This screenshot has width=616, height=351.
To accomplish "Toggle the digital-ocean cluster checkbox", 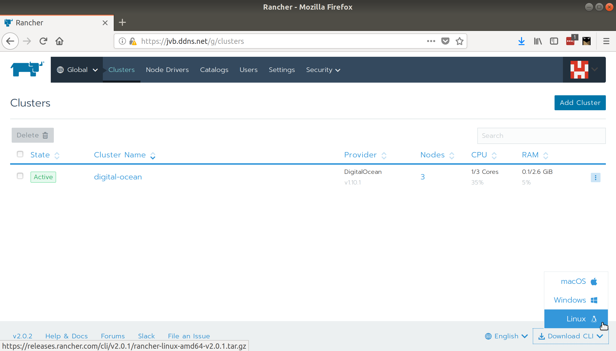I will 20,176.
